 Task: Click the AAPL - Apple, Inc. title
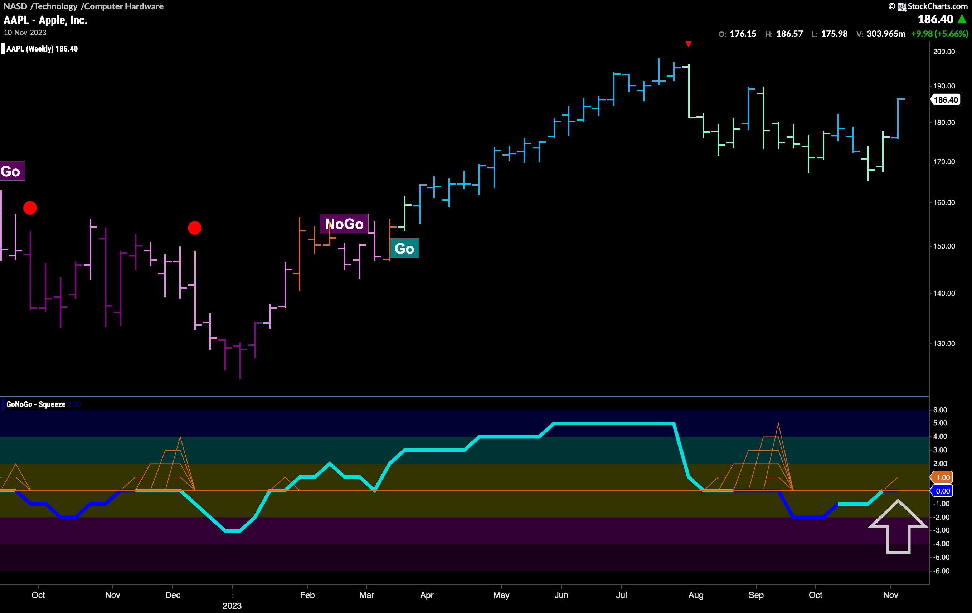(x=45, y=20)
